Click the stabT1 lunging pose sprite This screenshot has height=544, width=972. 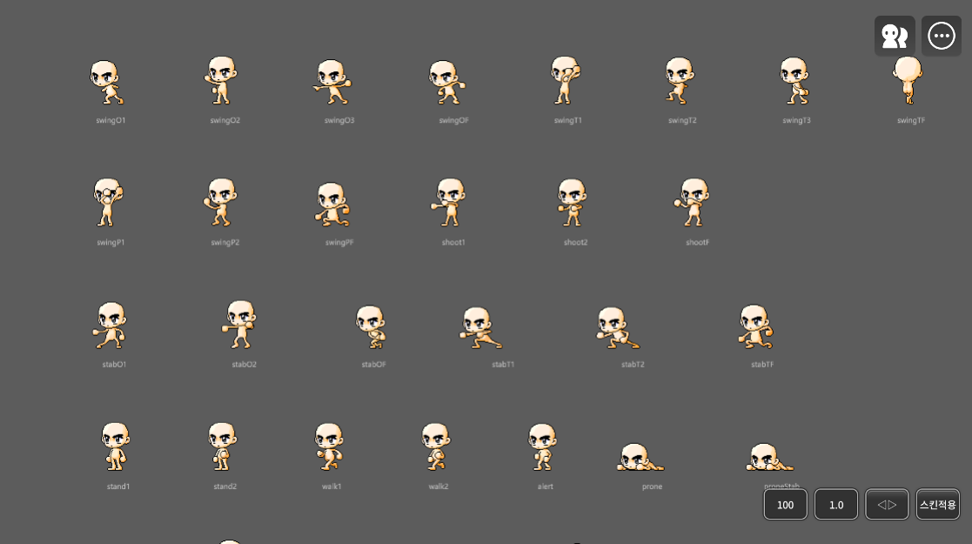[479, 327]
